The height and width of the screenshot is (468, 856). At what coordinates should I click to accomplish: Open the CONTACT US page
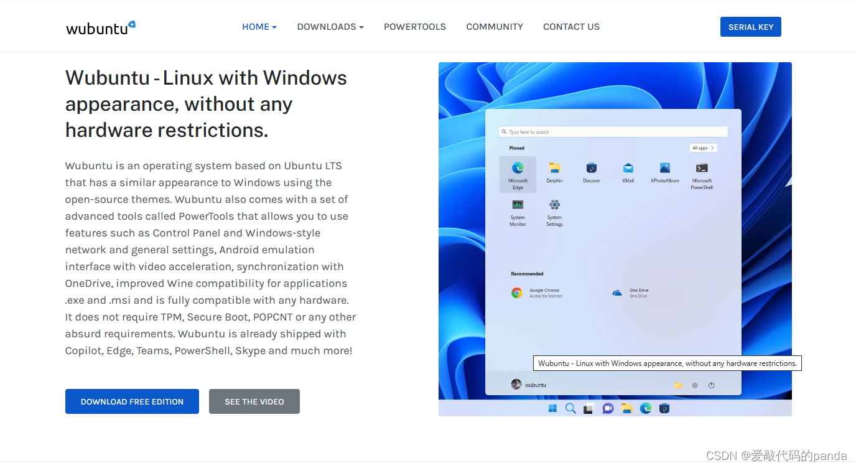[x=571, y=27]
